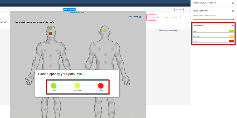Click the green forehead spot on front figure
Image resolution: width=237 pixels, height=118 pixels.
51,28
